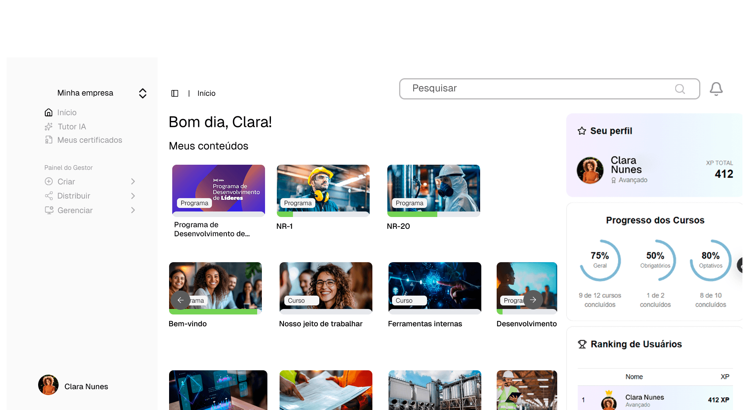
Task: Open the blueprint plans thumbnail in bottom row
Action: [326, 390]
